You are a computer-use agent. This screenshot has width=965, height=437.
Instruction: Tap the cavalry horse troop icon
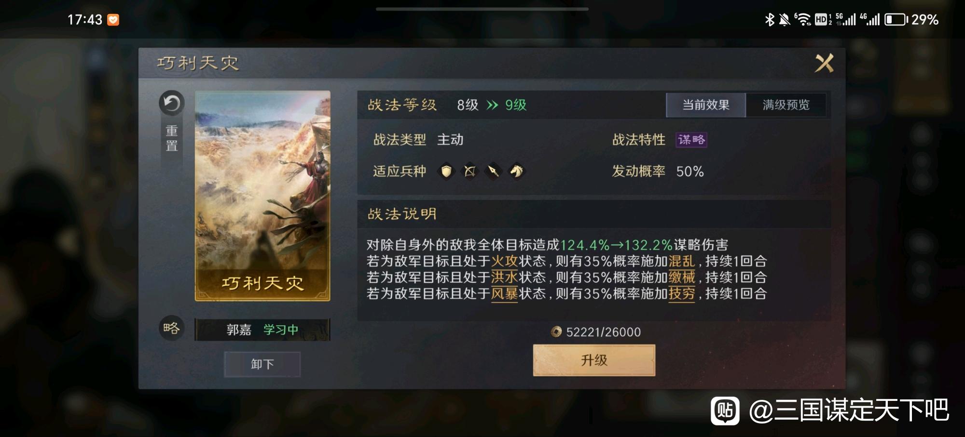pos(516,171)
